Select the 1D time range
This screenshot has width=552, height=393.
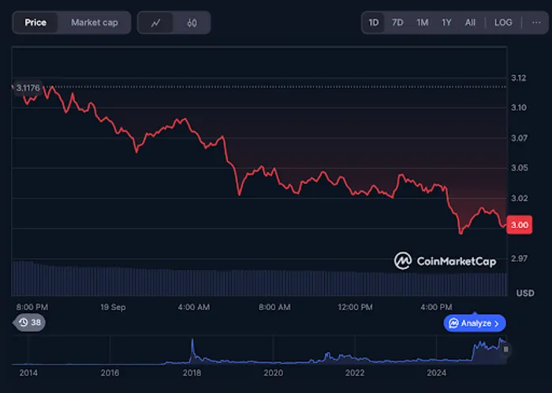click(374, 22)
